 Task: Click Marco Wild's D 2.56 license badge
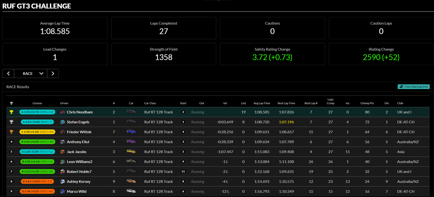coord(37,191)
